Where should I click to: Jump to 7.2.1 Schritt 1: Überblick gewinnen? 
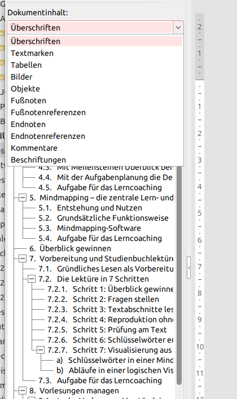(110, 290)
